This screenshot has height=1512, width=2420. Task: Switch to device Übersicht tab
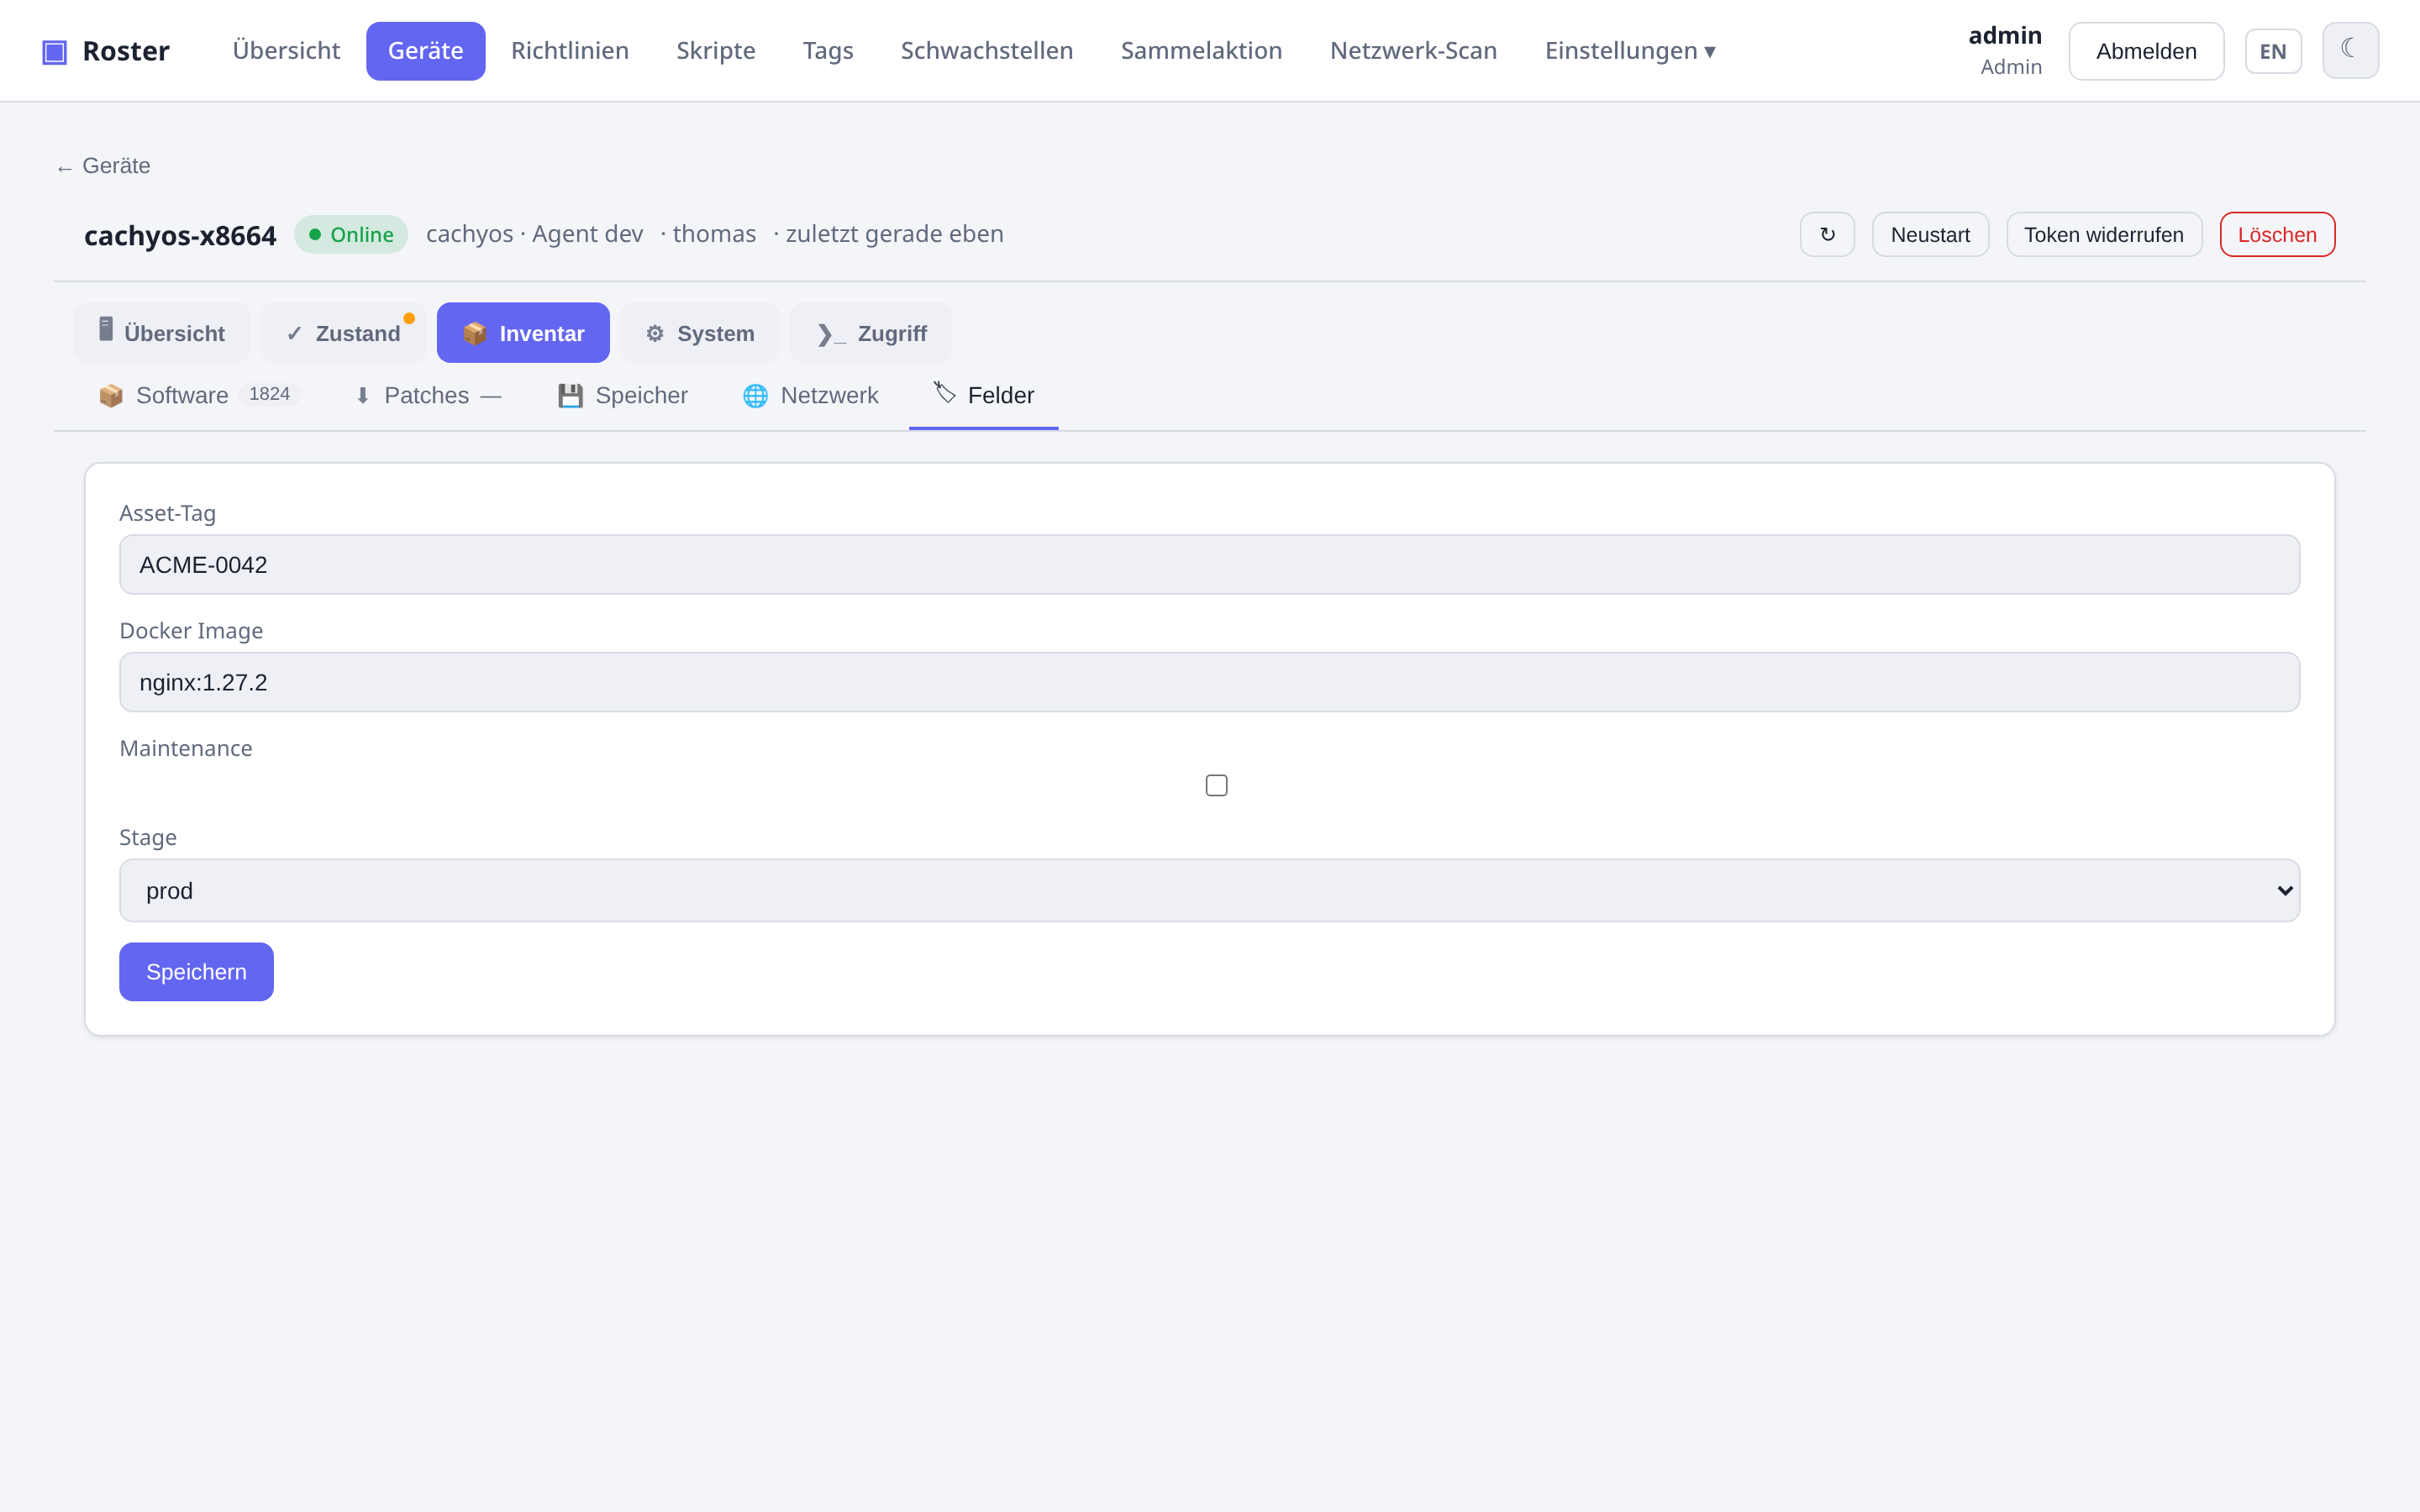point(162,333)
